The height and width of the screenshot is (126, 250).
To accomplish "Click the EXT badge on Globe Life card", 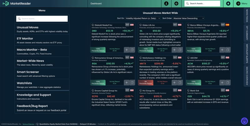I will [175, 25].
